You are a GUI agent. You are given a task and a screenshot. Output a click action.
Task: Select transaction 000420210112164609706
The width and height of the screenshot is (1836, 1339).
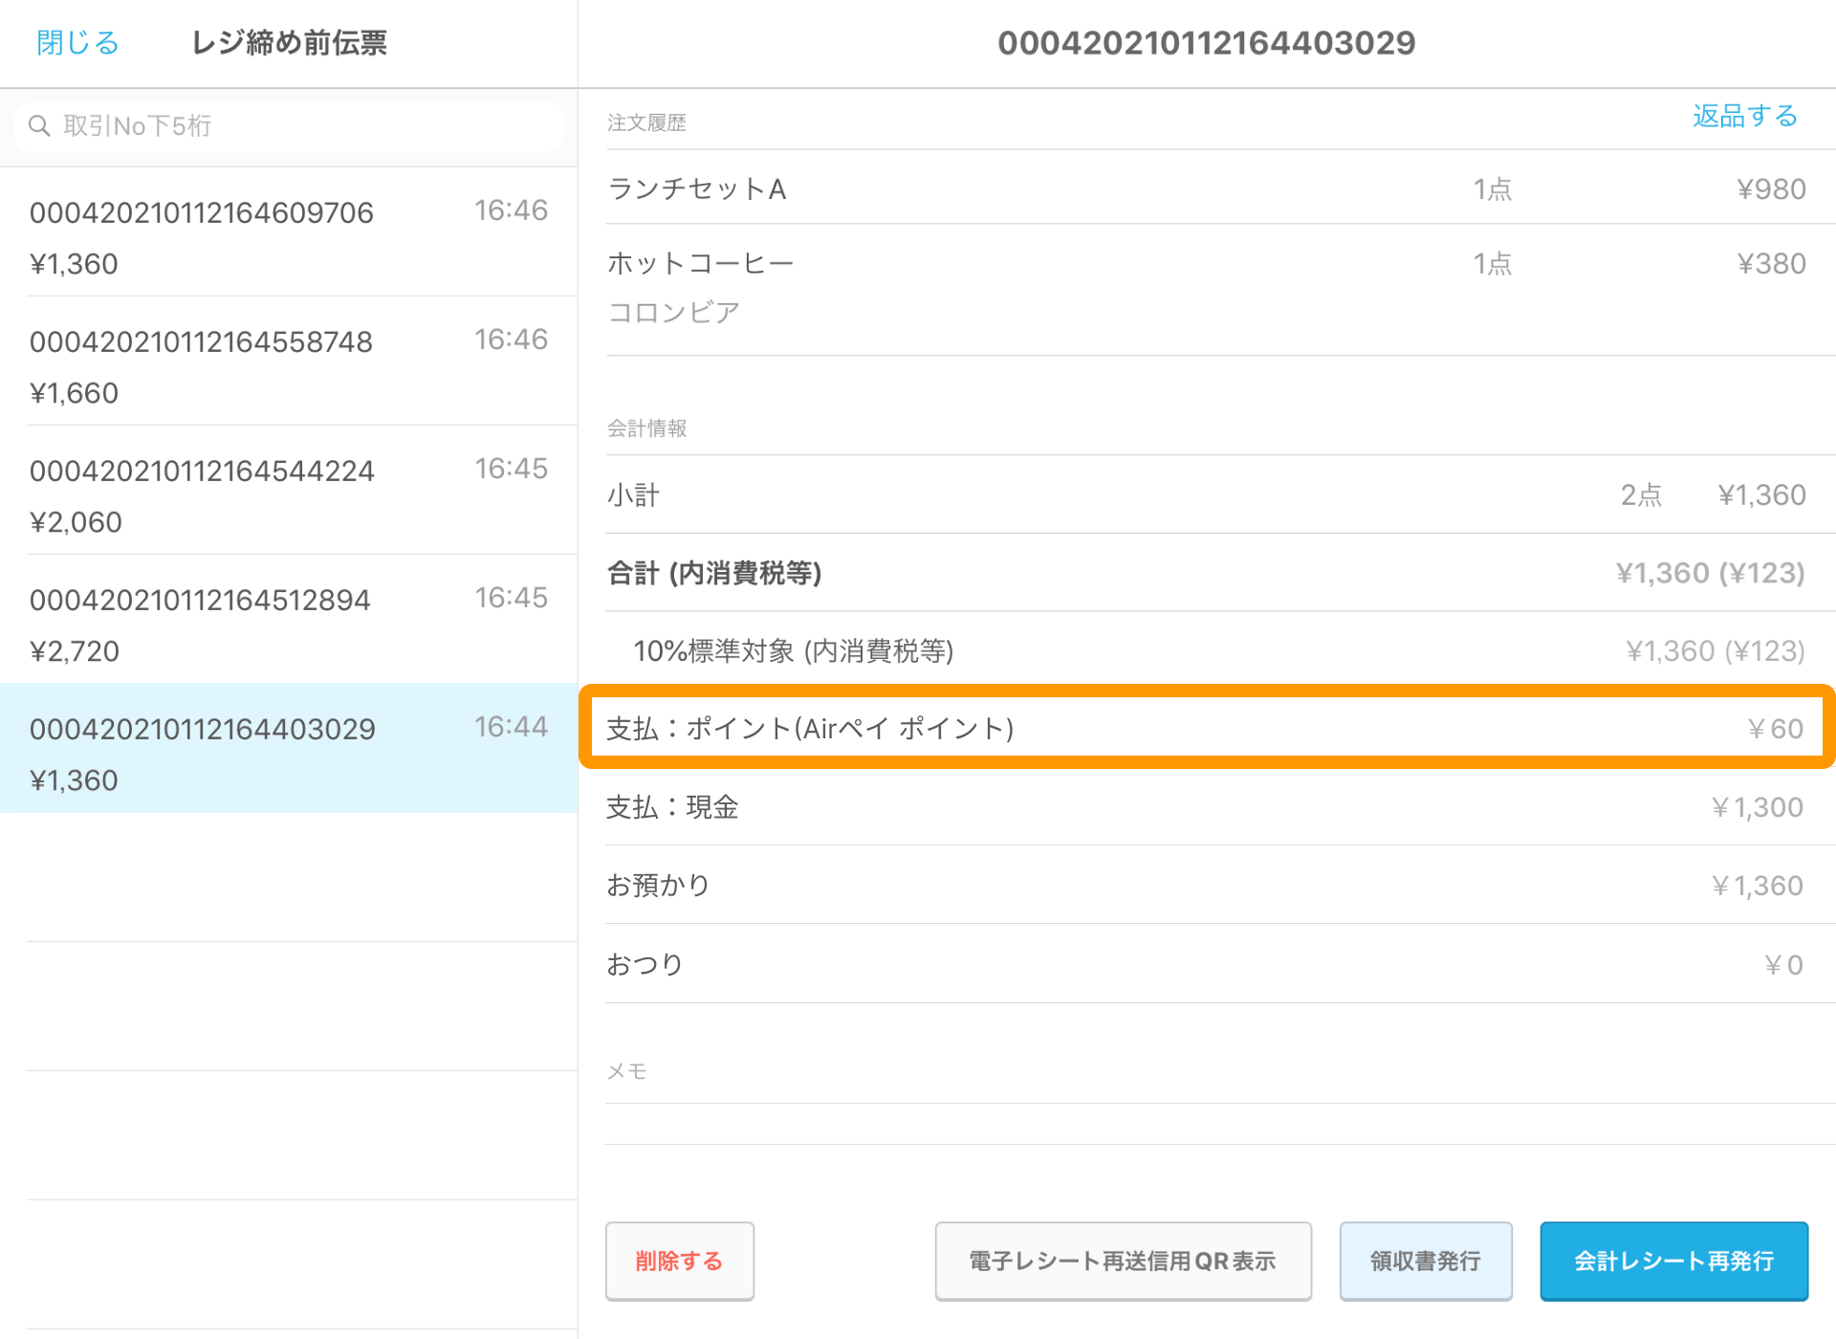pos(288,232)
